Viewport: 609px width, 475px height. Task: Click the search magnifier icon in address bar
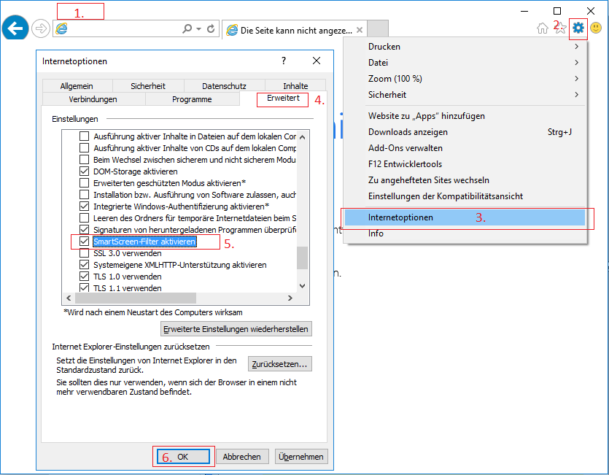click(187, 28)
